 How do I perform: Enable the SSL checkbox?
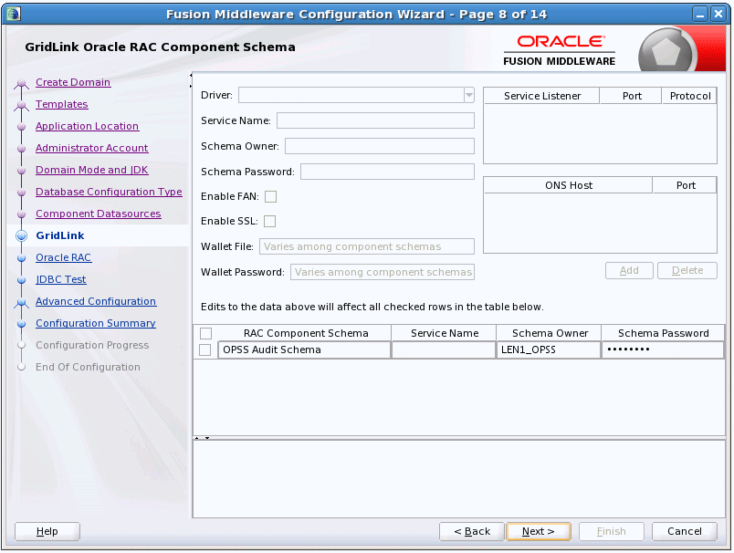[269, 221]
